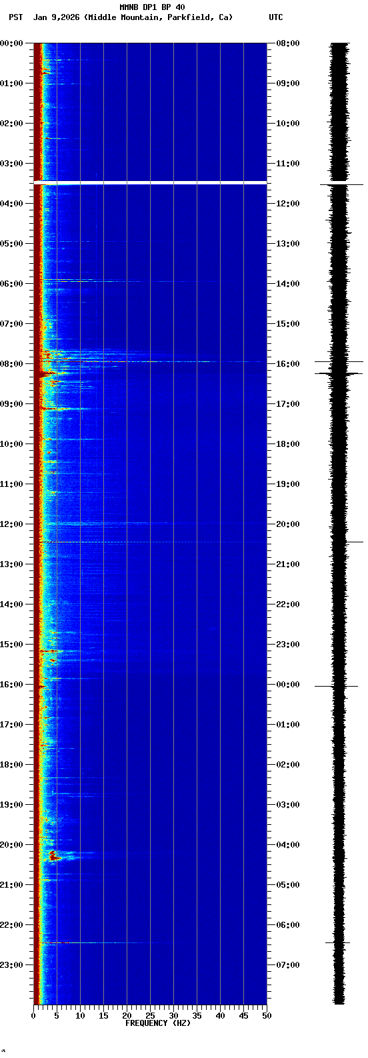Click the UTC time label 20:00

[288, 524]
